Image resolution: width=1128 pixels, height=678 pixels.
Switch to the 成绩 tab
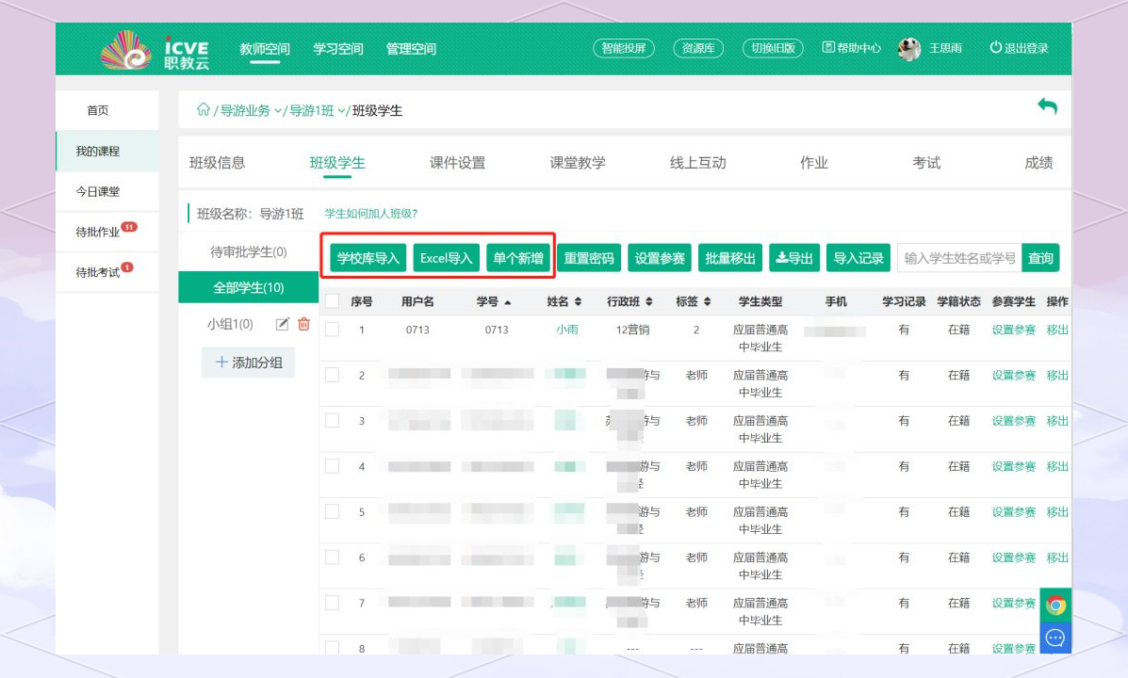(x=1038, y=163)
